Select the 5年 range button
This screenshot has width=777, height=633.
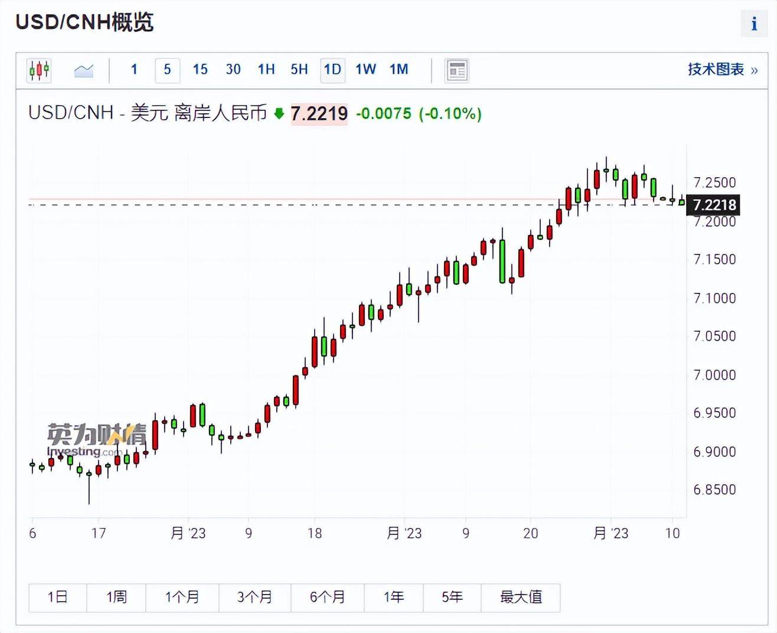[452, 597]
